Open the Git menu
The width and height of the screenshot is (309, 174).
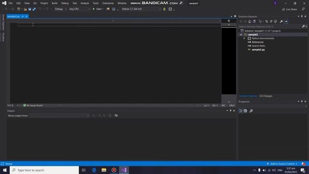(x=35, y=3)
